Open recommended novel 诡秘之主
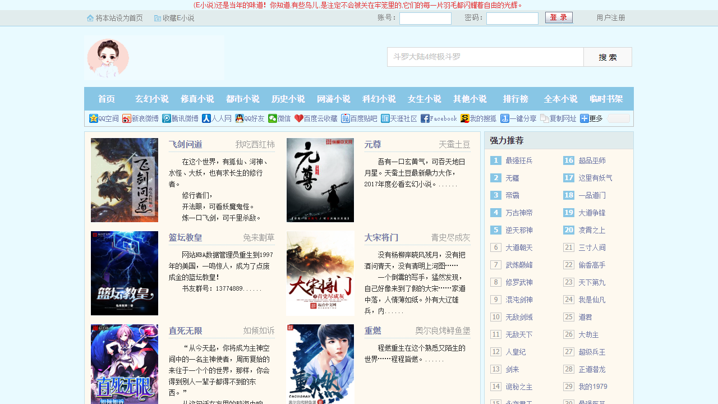 (519, 387)
